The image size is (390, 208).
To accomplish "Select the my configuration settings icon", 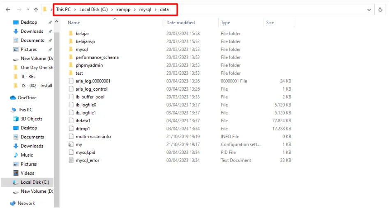I will pos(71,144).
